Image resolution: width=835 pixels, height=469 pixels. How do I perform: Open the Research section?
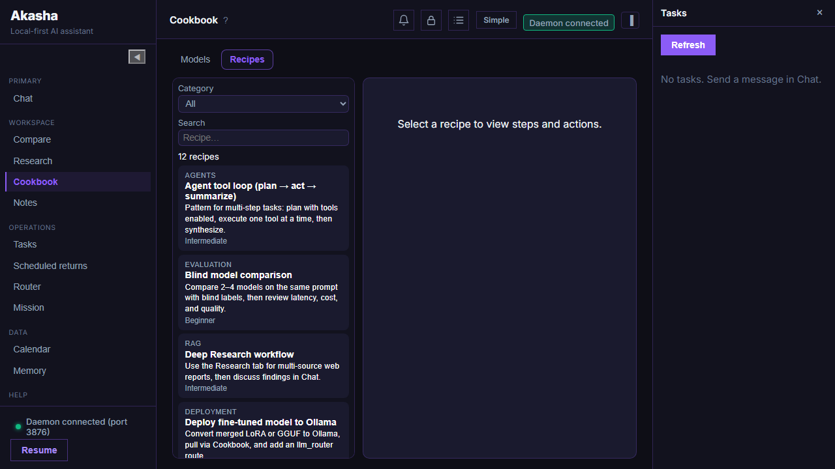78,161
